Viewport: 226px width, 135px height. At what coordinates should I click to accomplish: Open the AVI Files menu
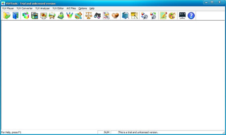(71, 8)
